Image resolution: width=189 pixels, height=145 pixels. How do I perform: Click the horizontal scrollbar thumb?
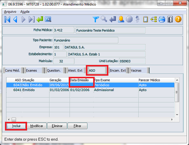coord(14,119)
